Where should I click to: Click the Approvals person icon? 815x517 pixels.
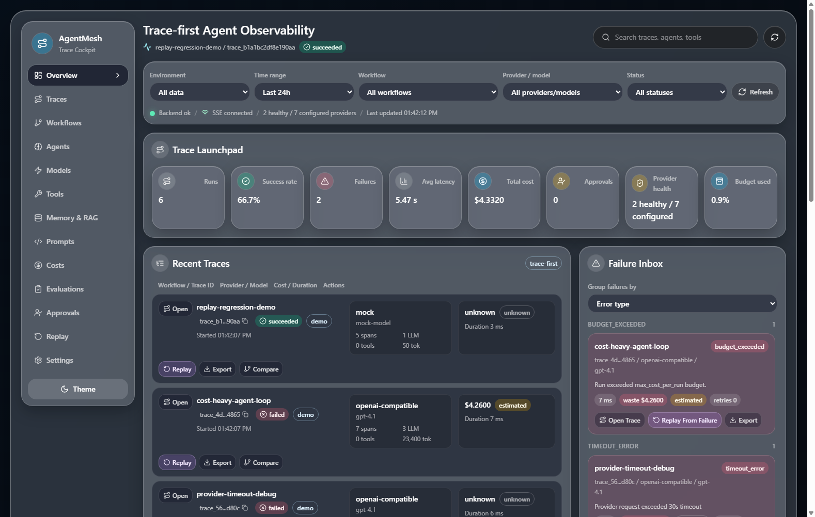coord(561,181)
